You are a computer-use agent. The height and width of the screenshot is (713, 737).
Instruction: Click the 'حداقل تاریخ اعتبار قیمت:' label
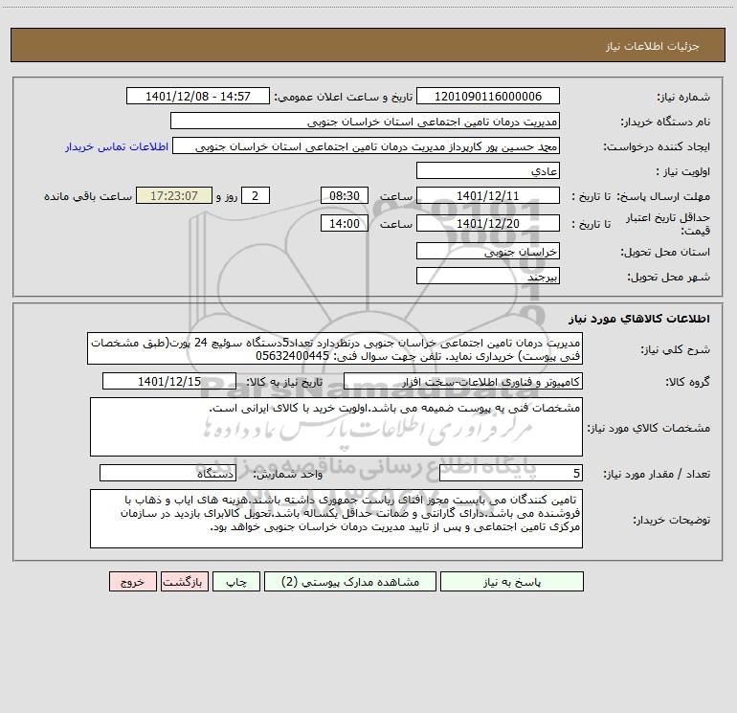coord(667,224)
